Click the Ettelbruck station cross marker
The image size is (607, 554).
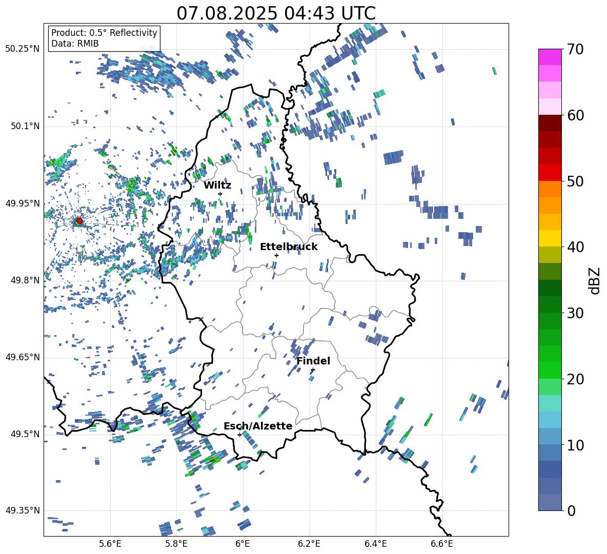[276, 255]
